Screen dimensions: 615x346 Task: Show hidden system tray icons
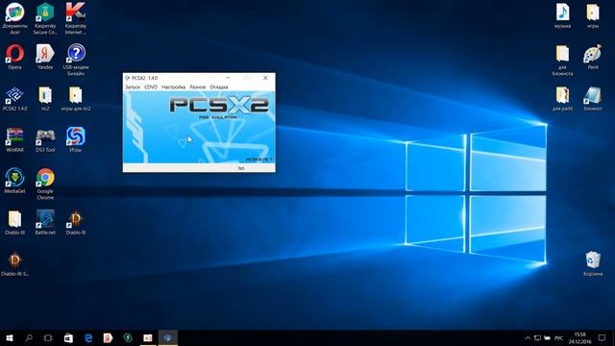pos(528,338)
